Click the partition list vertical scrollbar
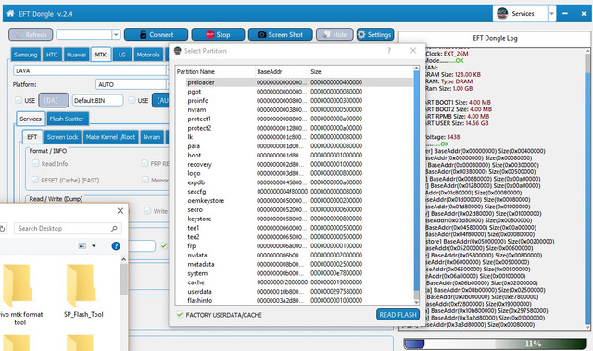 416,185
